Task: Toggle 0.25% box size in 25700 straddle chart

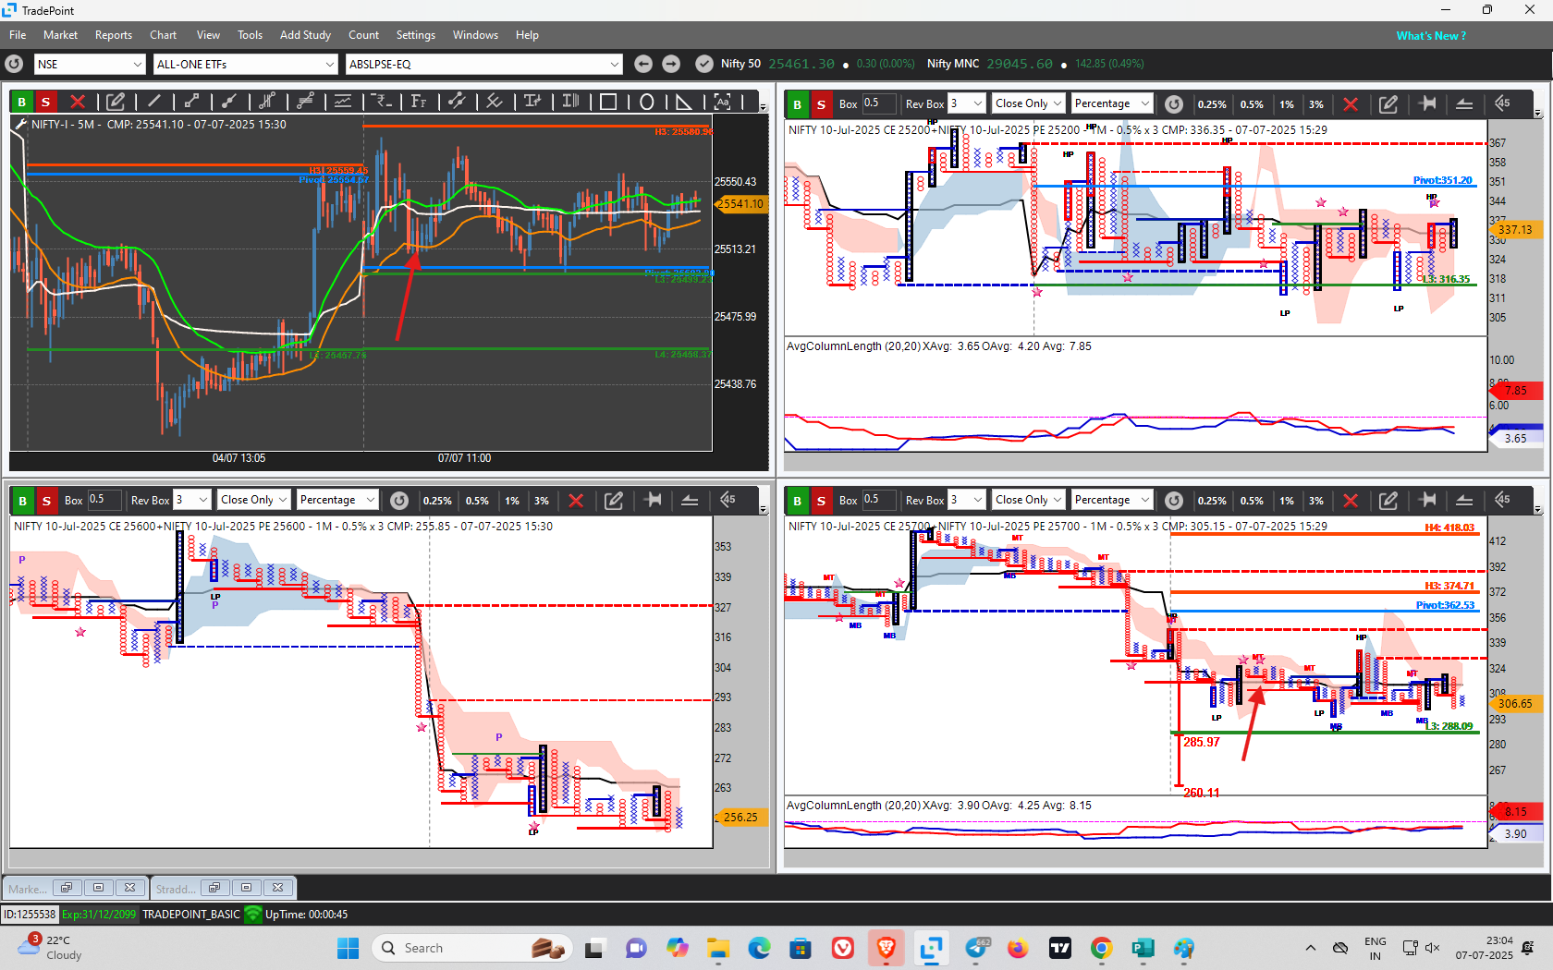Action: (1212, 501)
